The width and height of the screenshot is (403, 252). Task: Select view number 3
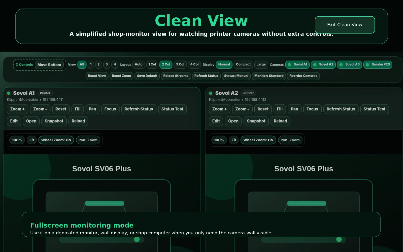click(107, 65)
